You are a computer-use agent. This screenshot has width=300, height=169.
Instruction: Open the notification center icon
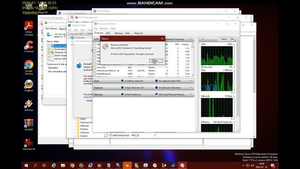tap(273, 165)
